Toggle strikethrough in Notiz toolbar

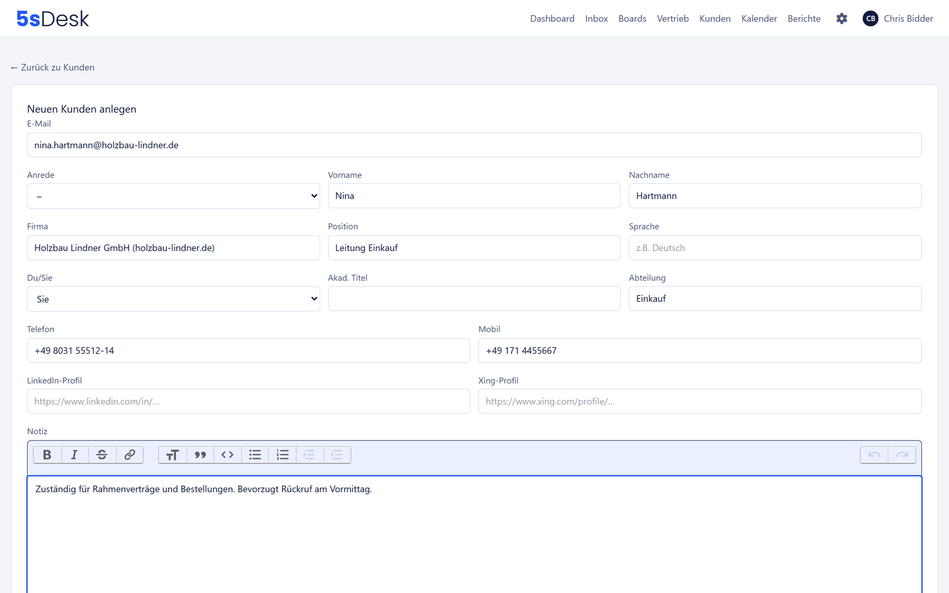tap(102, 455)
